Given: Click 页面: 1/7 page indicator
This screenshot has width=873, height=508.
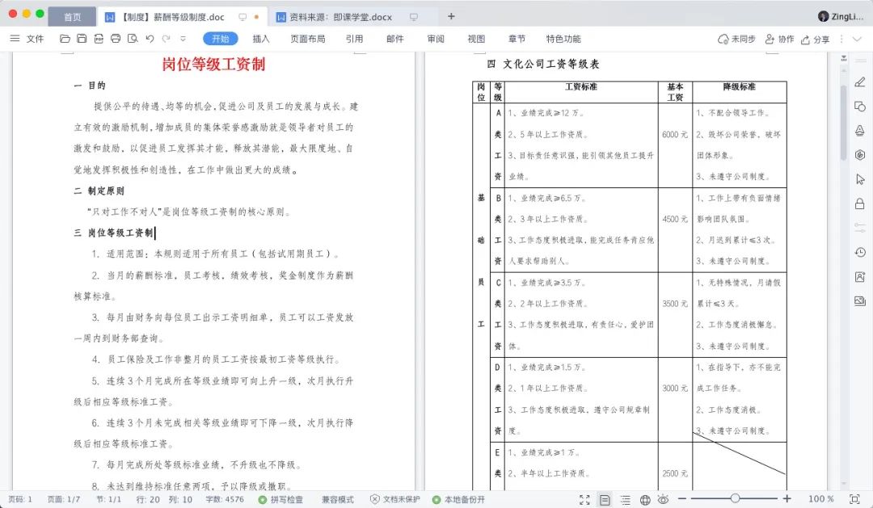Looking at the screenshot, I should [x=64, y=500].
